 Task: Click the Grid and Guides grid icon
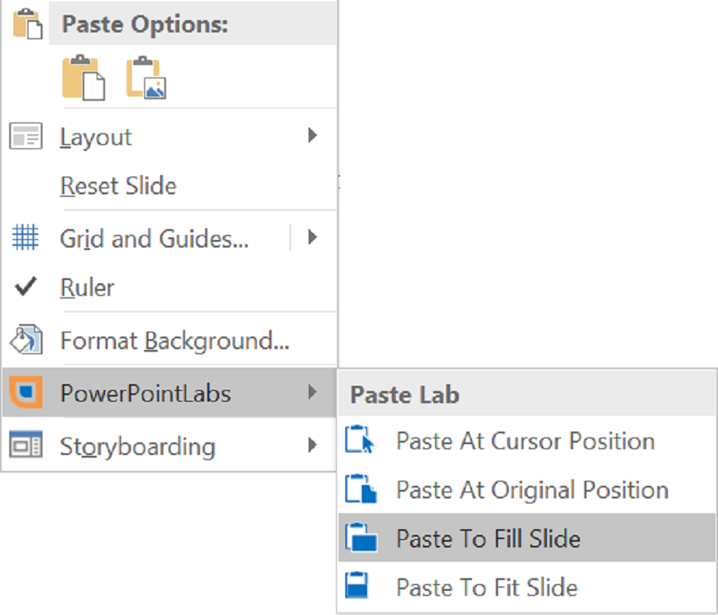click(x=26, y=239)
